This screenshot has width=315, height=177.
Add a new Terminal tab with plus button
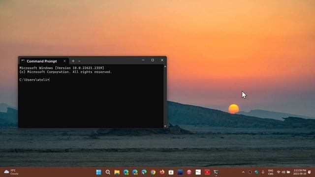click(73, 61)
